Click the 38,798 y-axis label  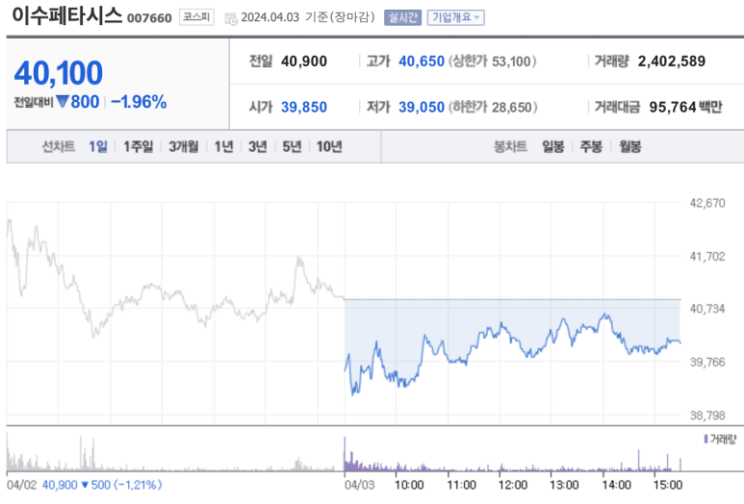(707, 416)
